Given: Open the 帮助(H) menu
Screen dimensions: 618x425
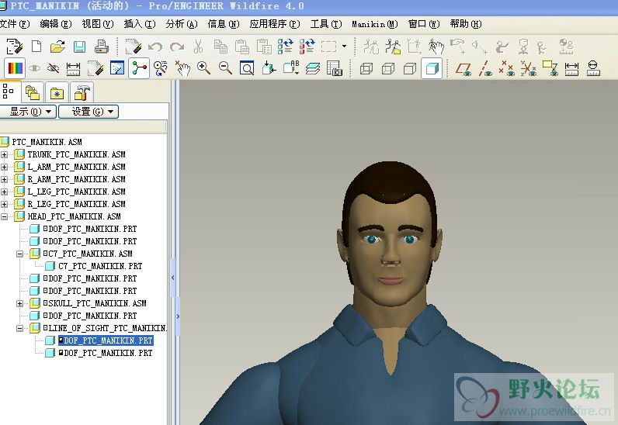Looking at the screenshot, I should pos(466,24).
